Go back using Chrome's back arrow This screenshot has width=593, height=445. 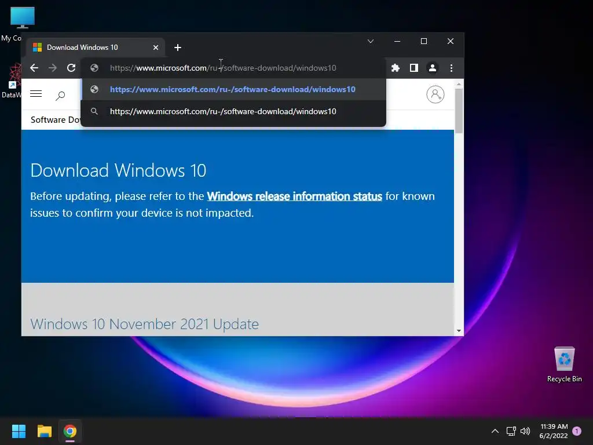[x=34, y=68]
